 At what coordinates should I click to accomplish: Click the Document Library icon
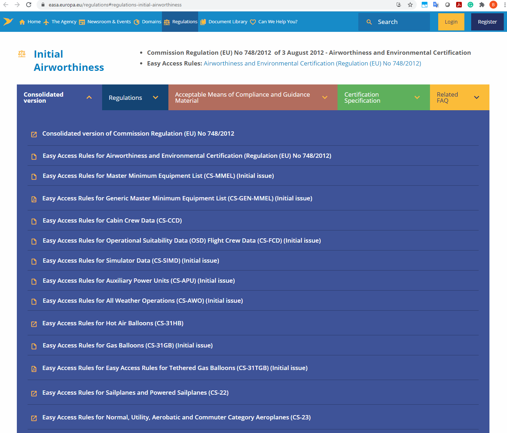203,22
